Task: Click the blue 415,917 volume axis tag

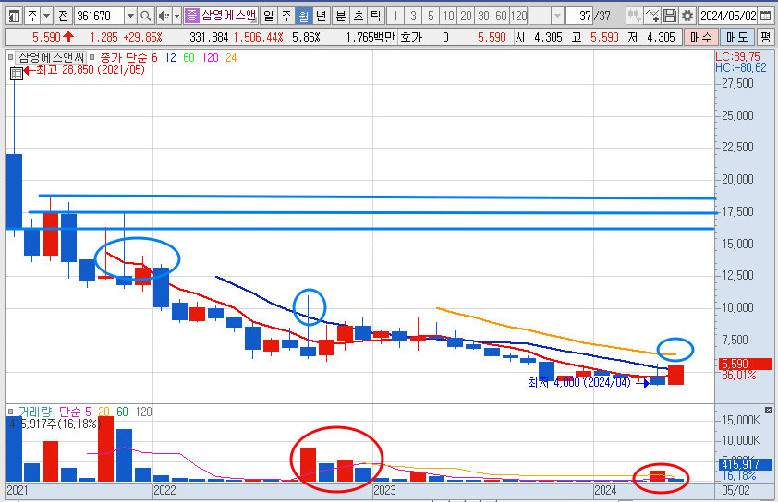Action: pos(746,465)
